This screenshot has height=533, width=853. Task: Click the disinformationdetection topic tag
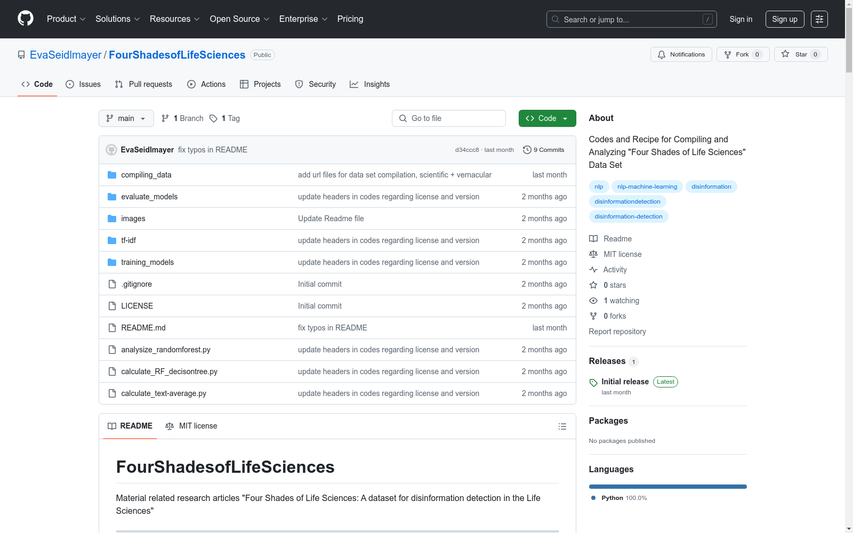pyautogui.click(x=627, y=201)
